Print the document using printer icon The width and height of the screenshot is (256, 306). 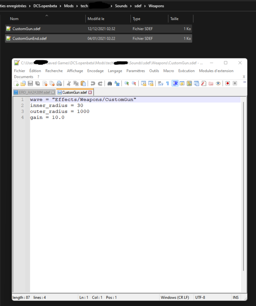click(x=59, y=84)
